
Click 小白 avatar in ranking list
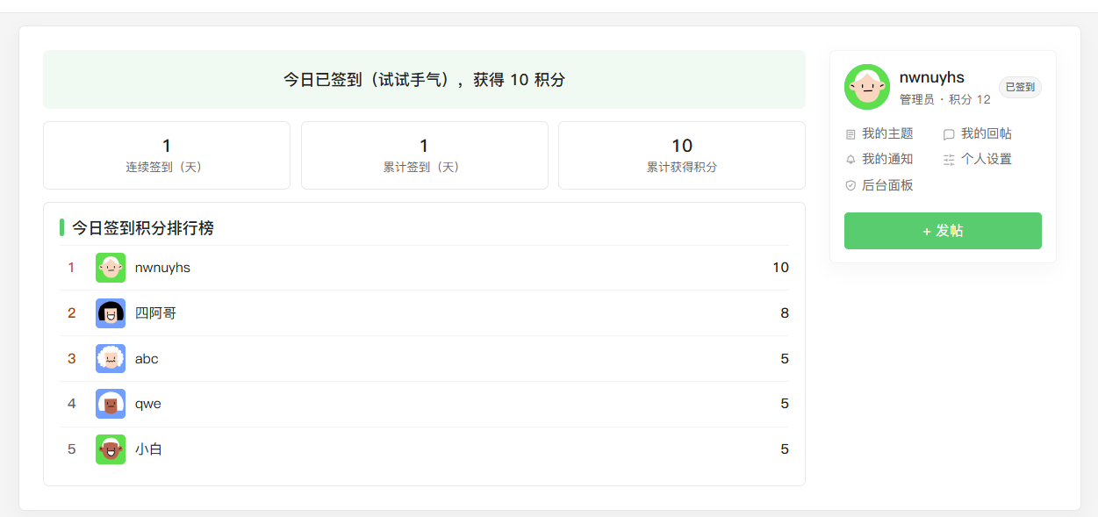[111, 449]
